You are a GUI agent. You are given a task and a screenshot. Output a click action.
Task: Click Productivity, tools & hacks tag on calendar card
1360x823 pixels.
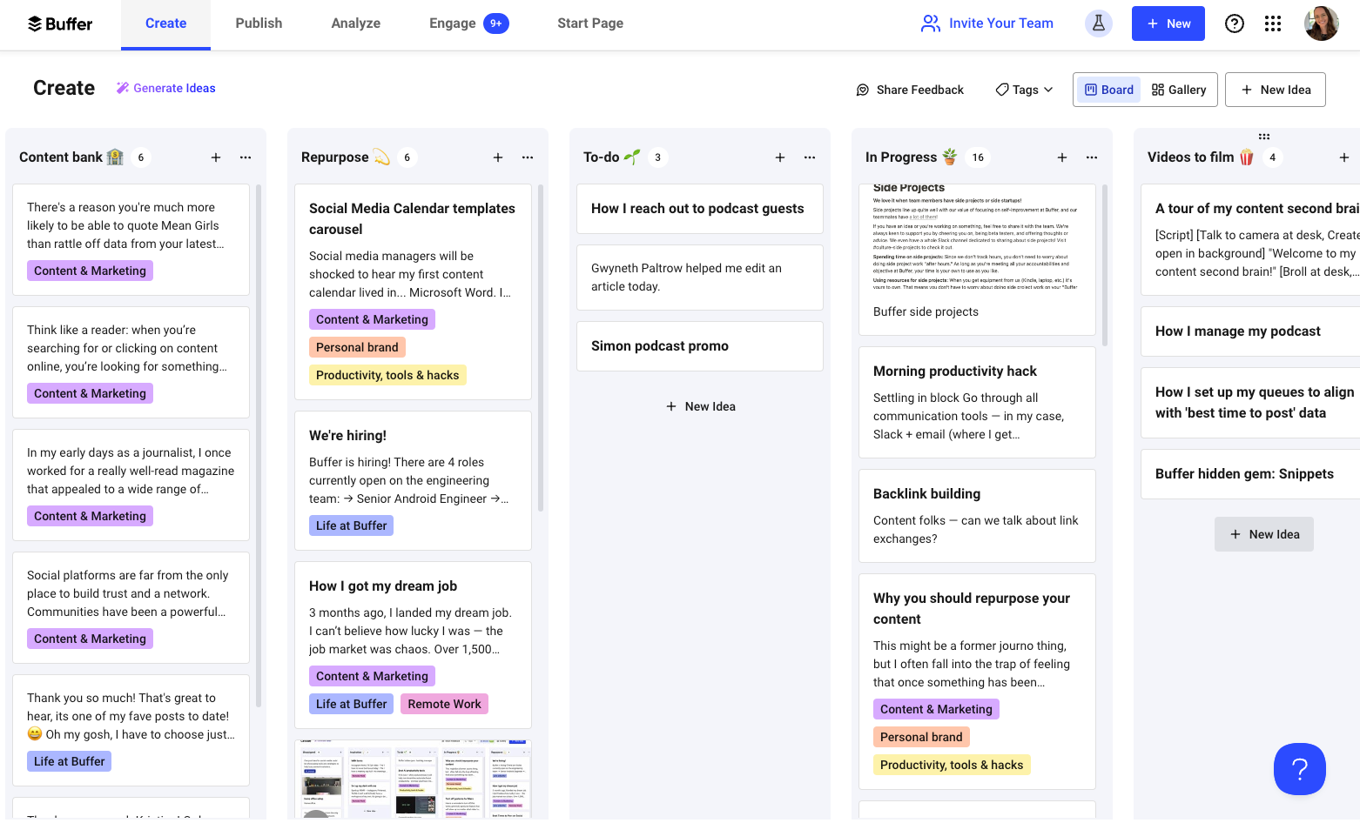[x=387, y=375]
